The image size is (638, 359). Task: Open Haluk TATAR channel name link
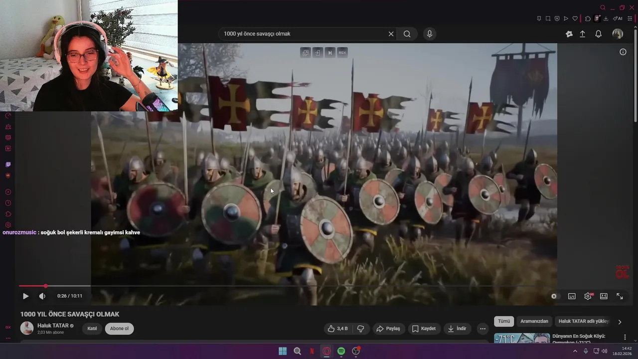53,326
